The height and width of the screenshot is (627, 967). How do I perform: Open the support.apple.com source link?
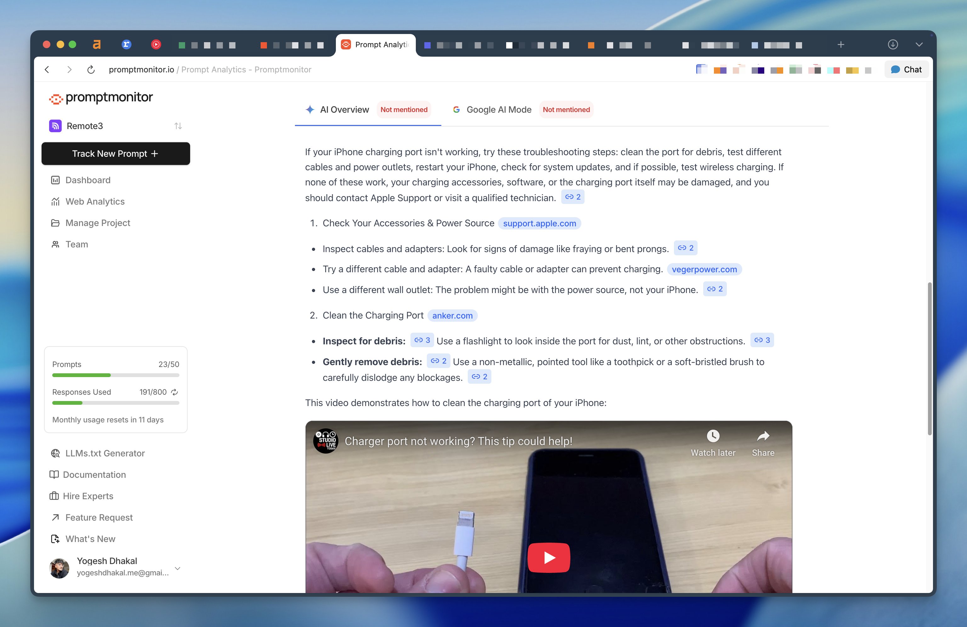[539, 223]
